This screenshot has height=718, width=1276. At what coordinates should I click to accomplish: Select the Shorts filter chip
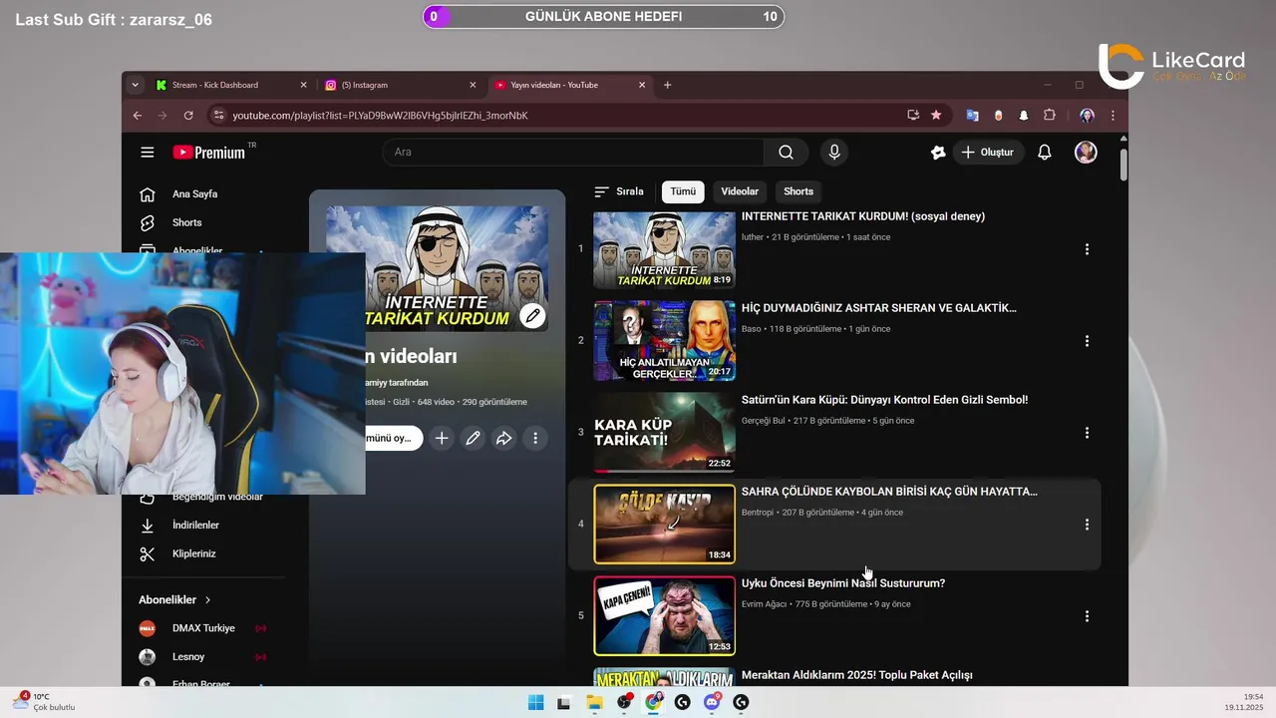[798, 191]
